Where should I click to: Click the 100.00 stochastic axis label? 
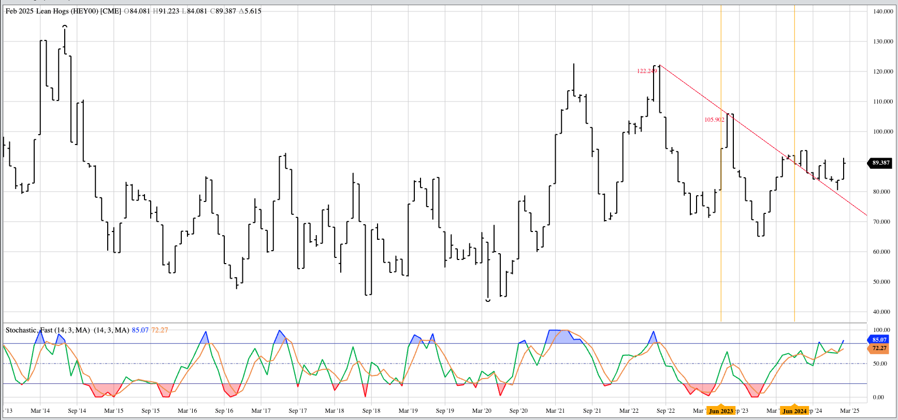point(881,330)
